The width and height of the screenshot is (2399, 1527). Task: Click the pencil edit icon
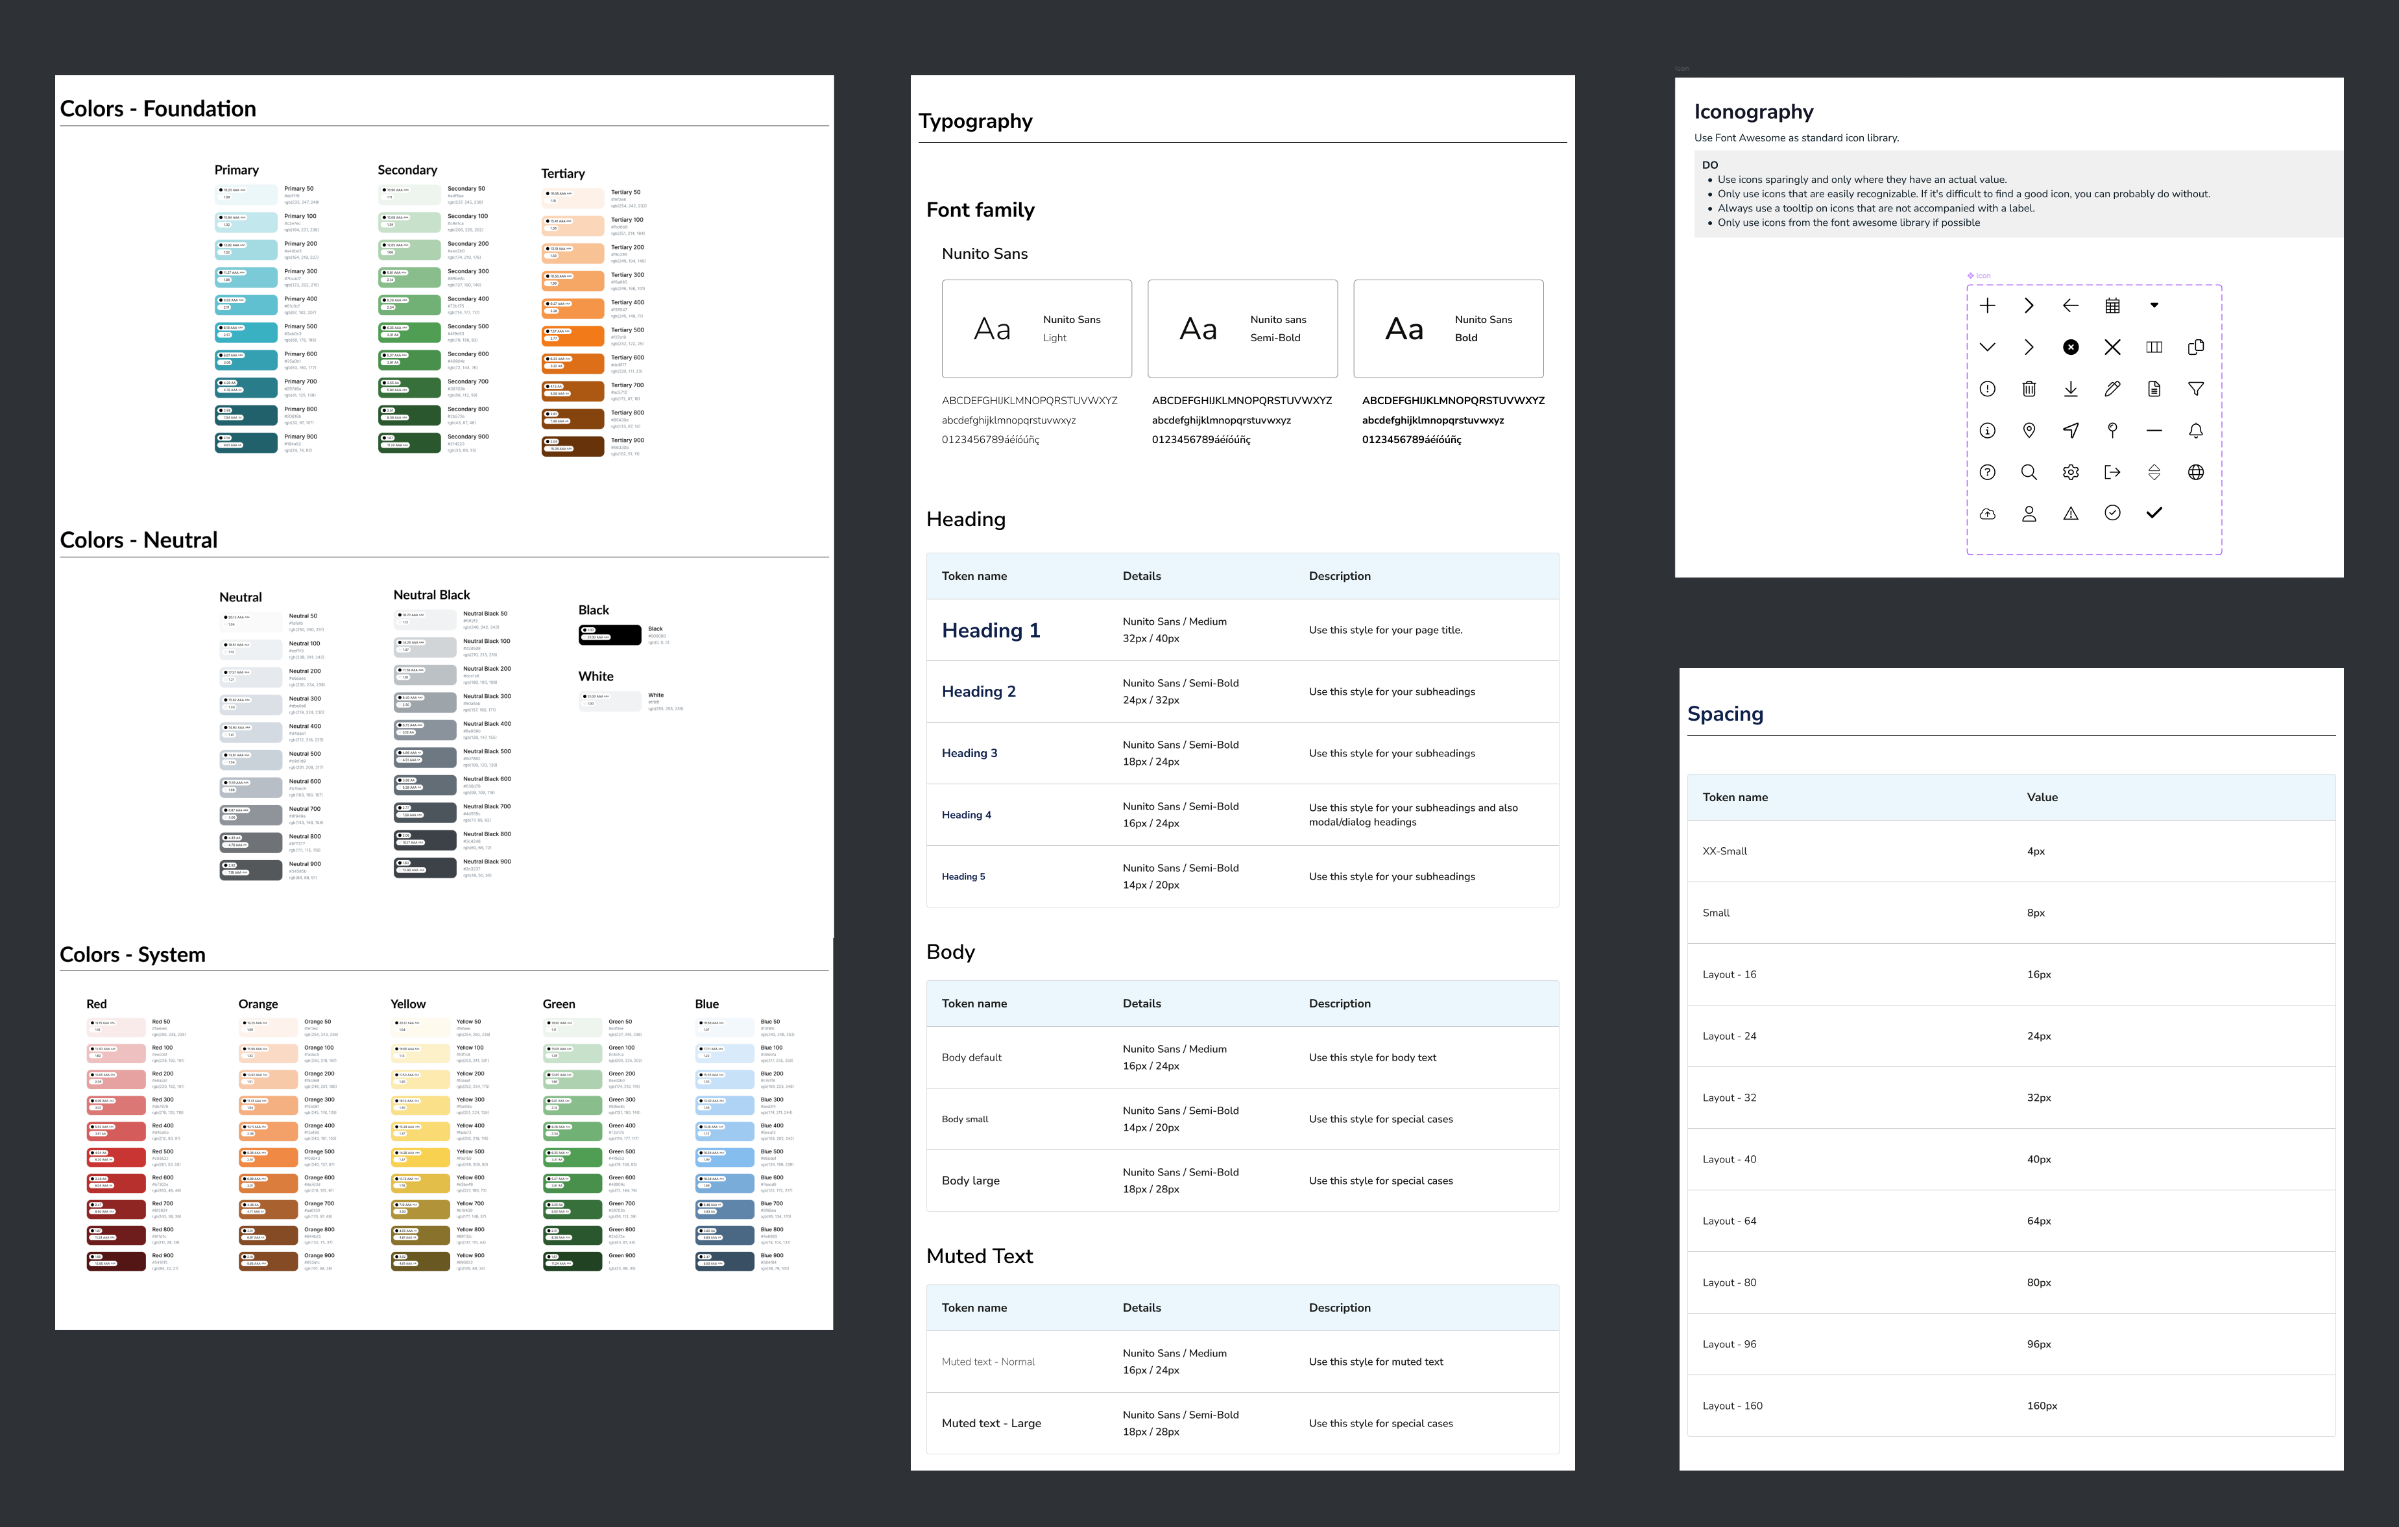pos(2112,389)
